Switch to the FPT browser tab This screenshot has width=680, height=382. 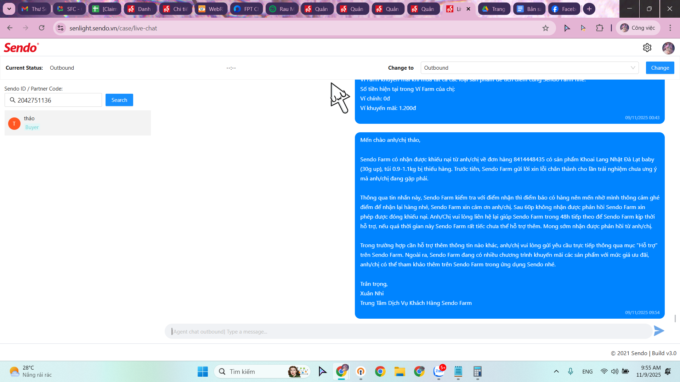[x=246, y=9]
